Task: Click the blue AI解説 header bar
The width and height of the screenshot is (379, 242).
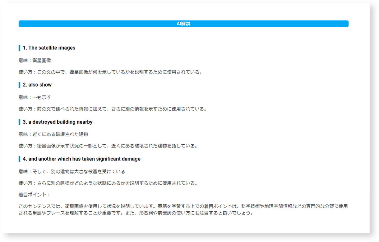Action: click(x=184, y=24)
